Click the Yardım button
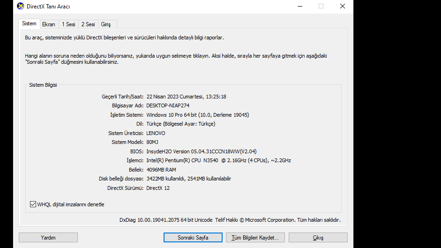 click(48, 238)
